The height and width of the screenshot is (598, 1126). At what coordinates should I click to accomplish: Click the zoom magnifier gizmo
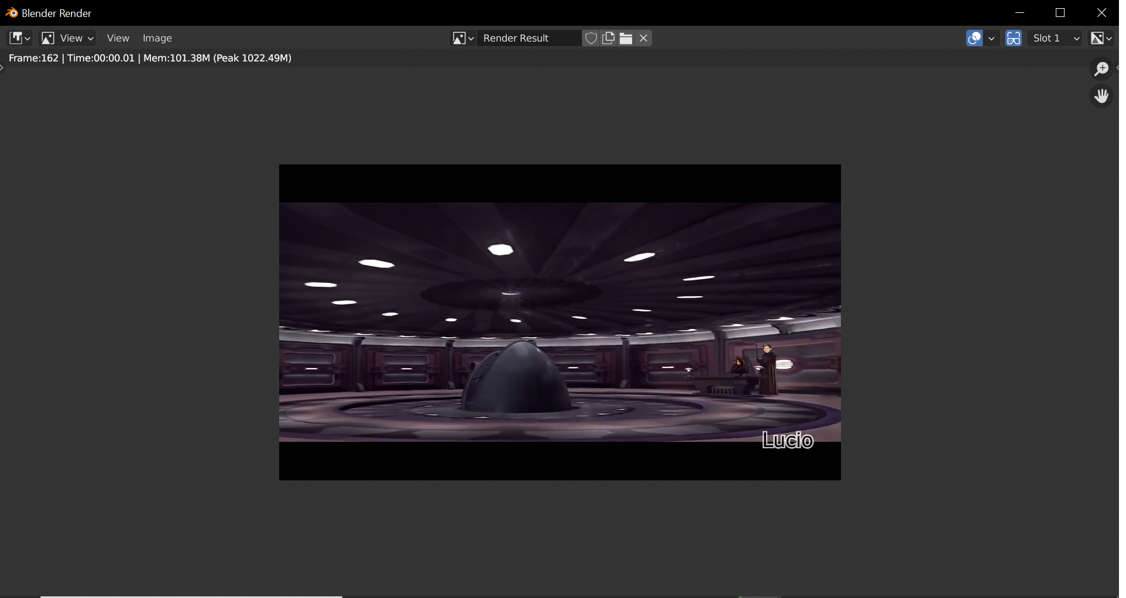[1101, 69]
